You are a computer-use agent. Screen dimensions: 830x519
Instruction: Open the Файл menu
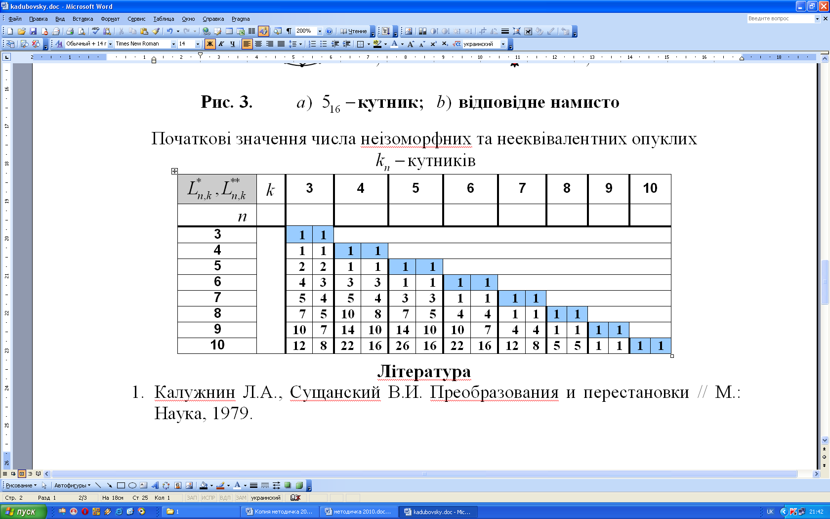click(15, 19)
